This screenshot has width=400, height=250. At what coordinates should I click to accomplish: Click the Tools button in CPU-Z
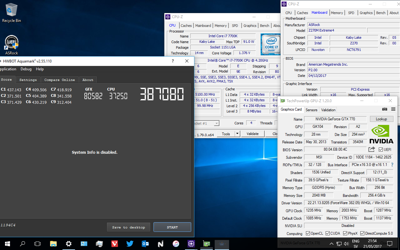(x=226, y=134)
